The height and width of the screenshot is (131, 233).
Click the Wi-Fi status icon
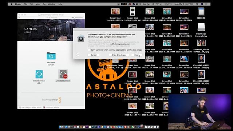coord(157,4)
